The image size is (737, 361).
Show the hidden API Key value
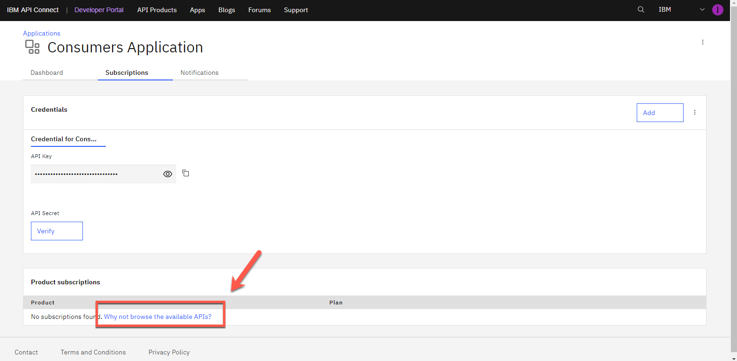coord(168,174)
